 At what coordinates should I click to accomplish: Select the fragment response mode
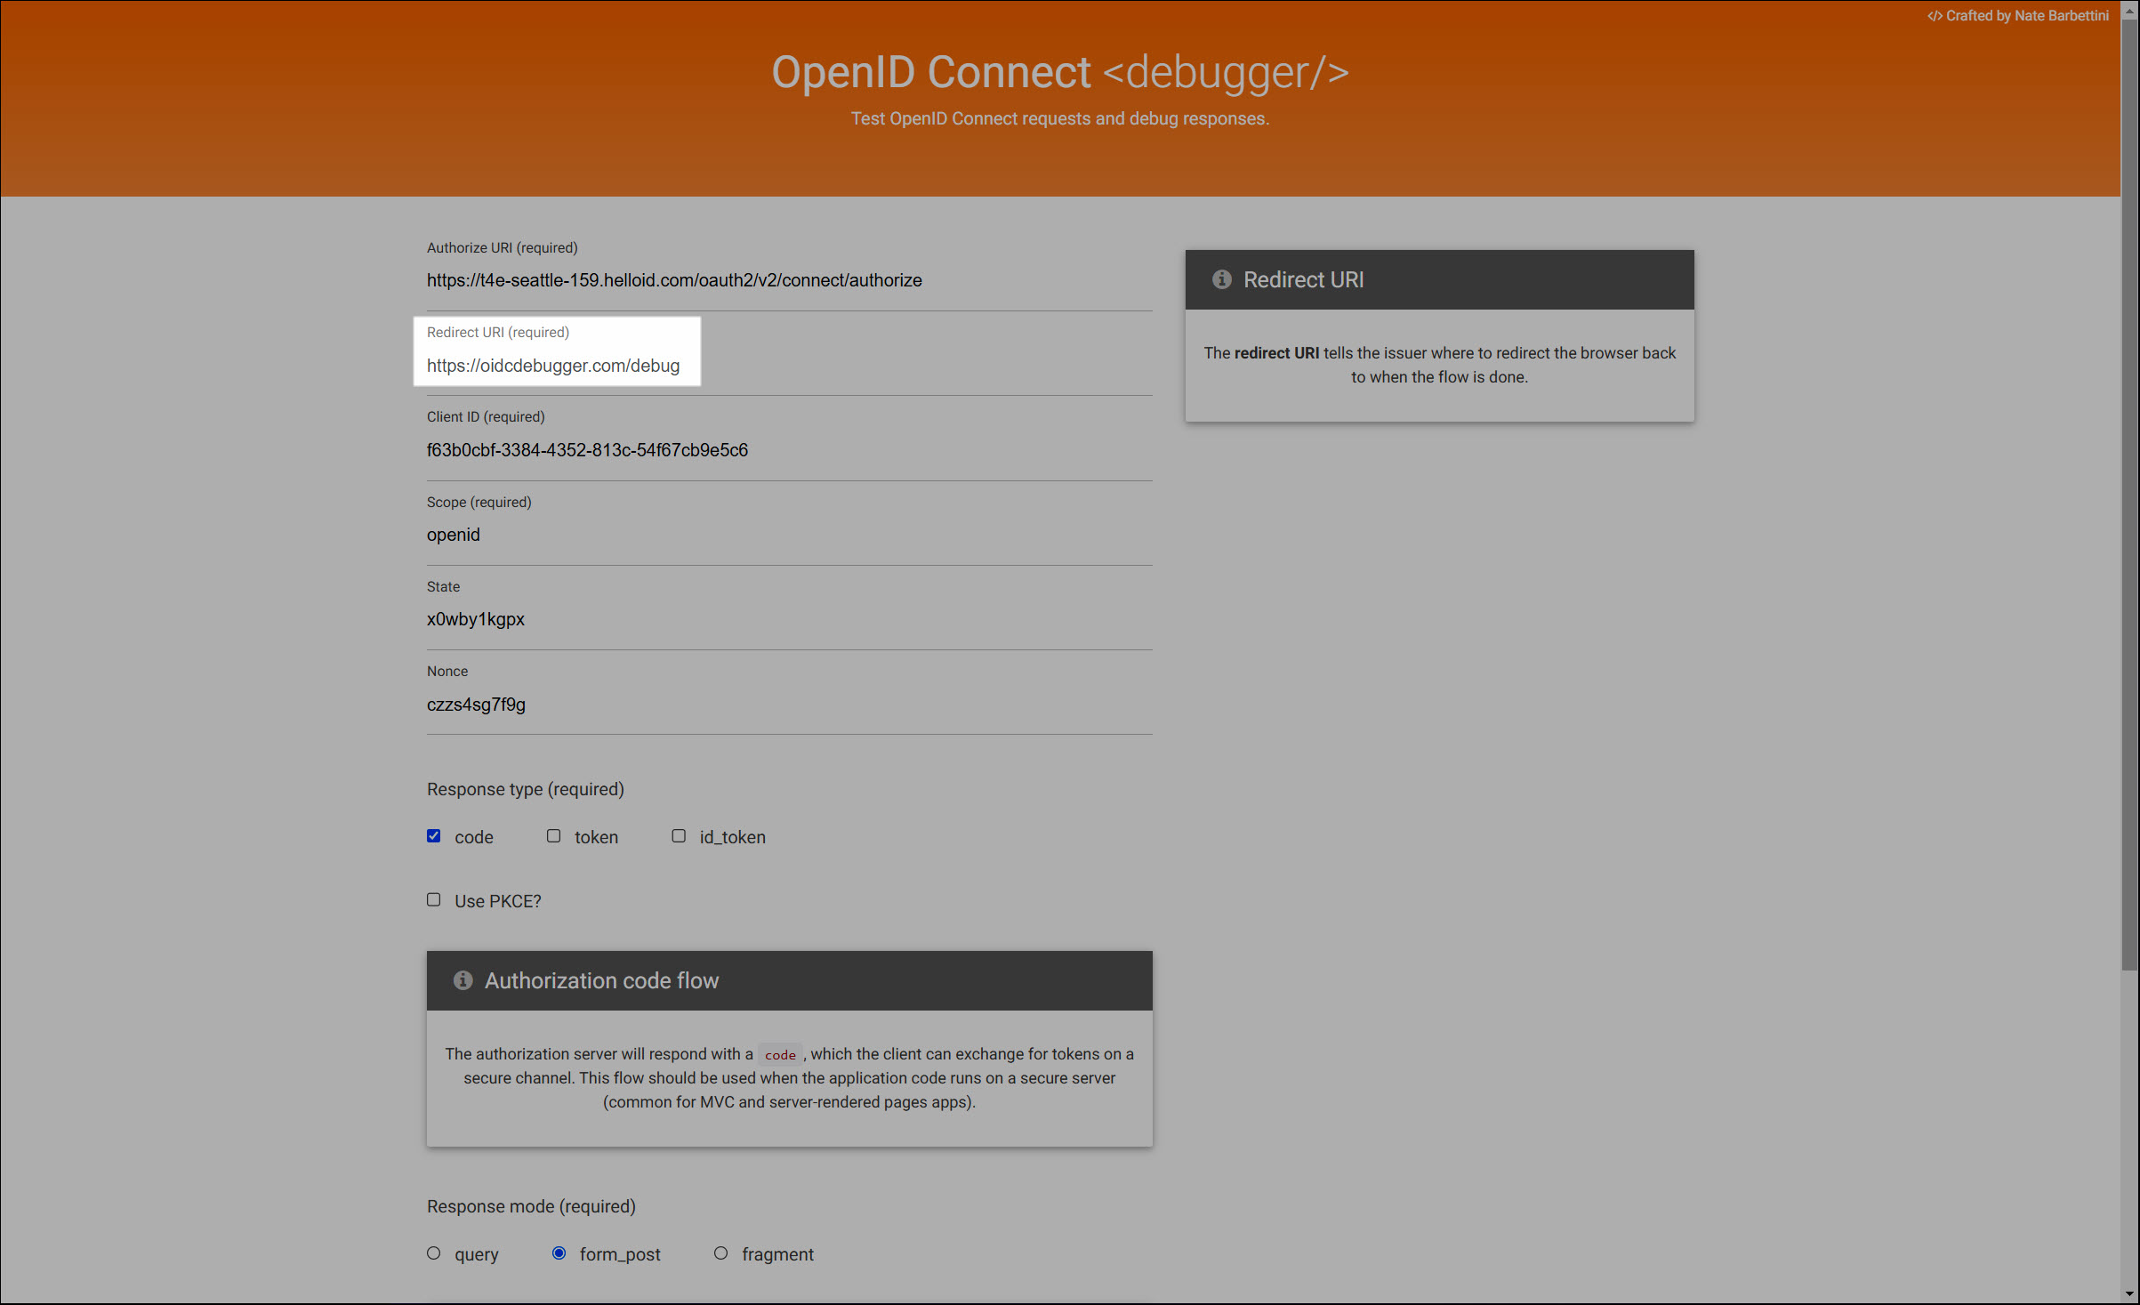721,1253
